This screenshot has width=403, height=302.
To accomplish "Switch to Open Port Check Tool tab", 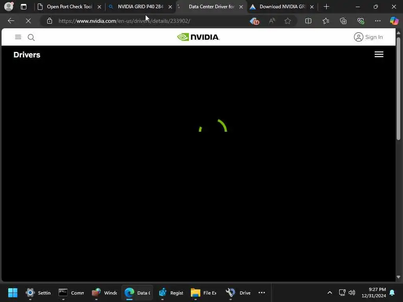I will (x=69, y=7).
